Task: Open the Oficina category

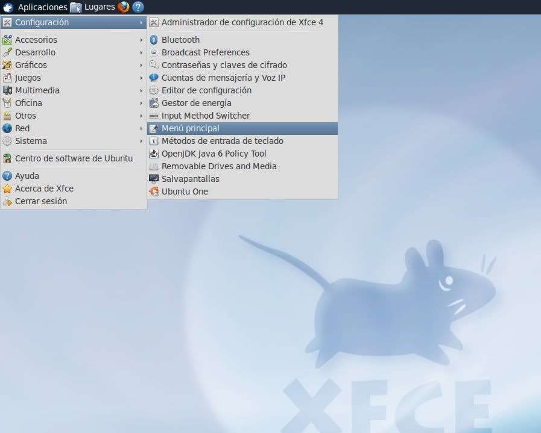Action: [74, 103]
